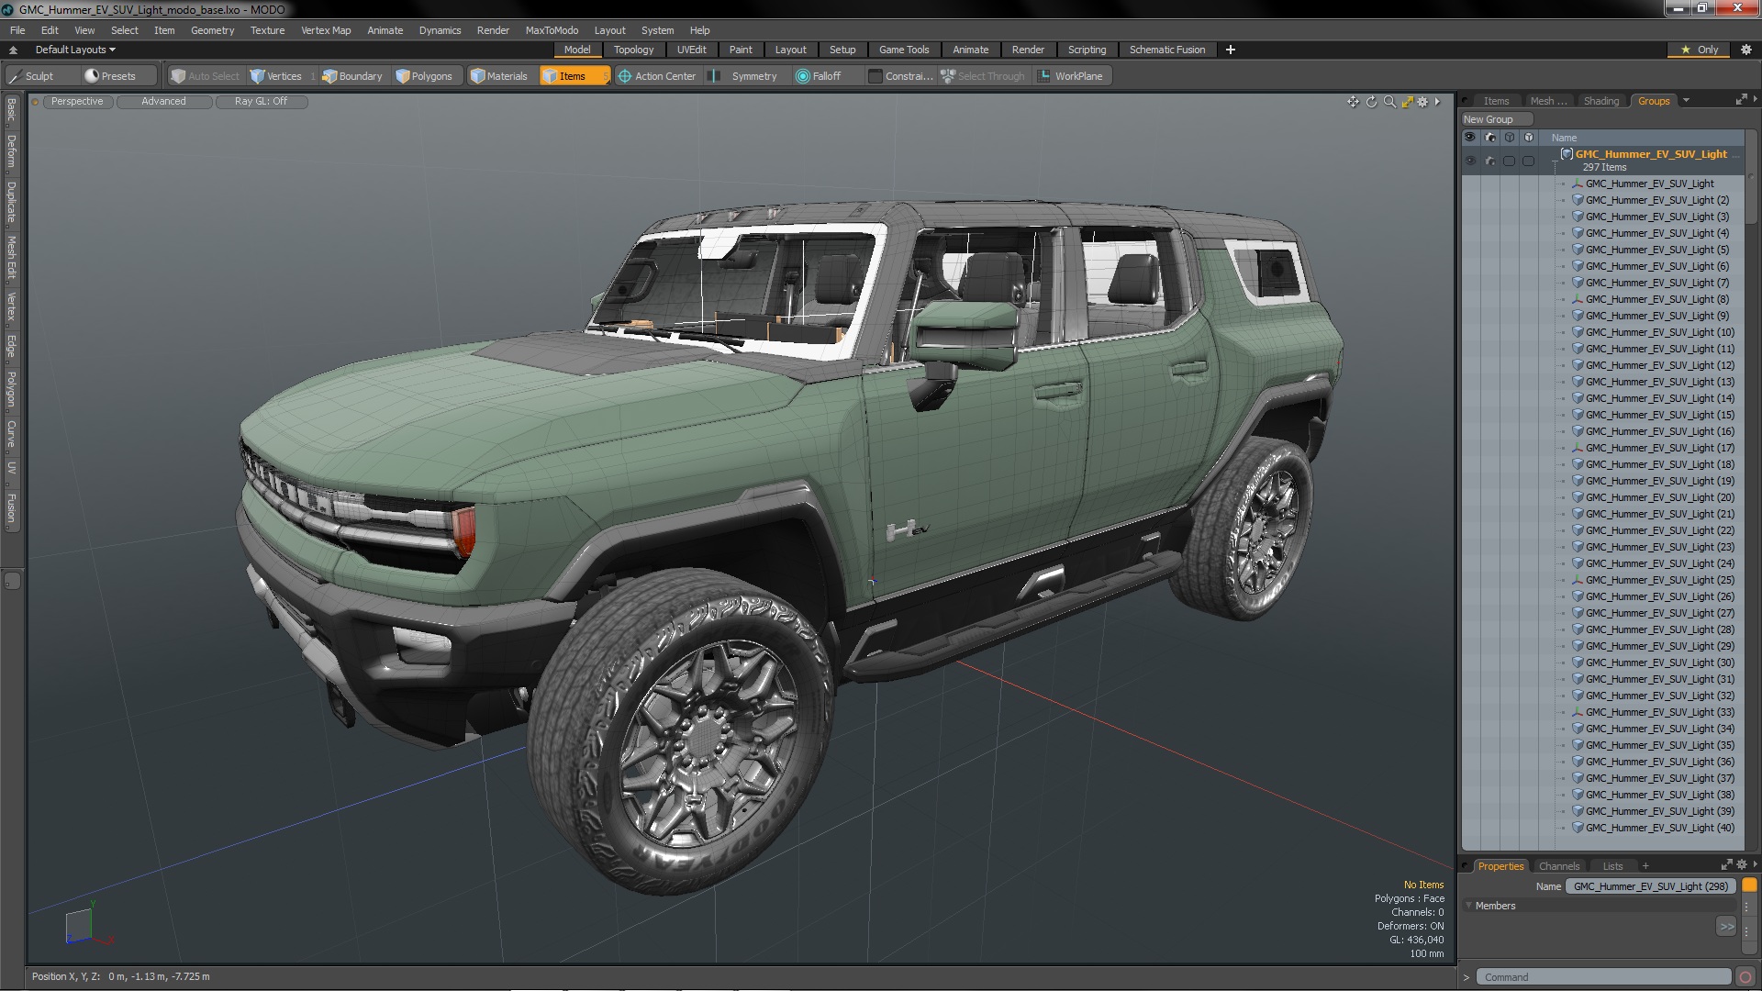Switch to the Lists tab
This screenshot has height=991, width=1762.
click(1612, 866)
